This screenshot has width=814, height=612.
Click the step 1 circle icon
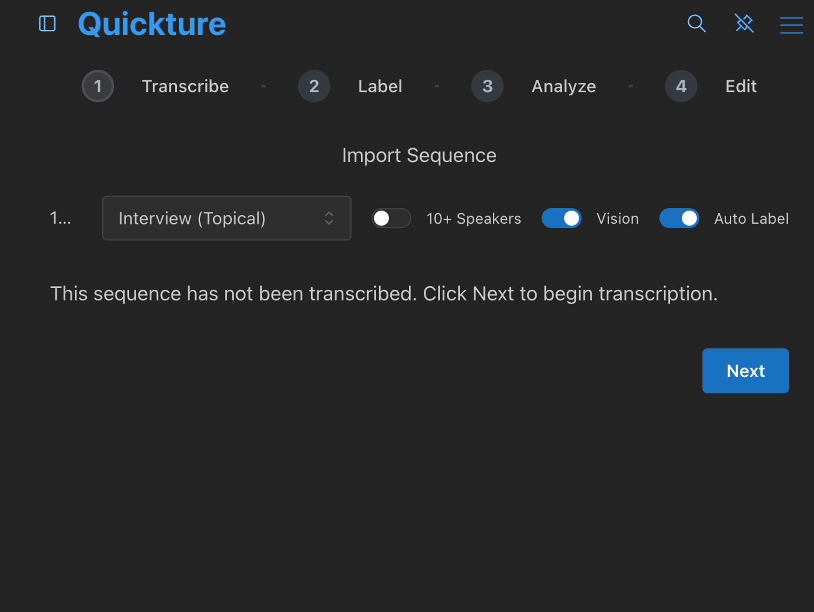pos(98,86)
